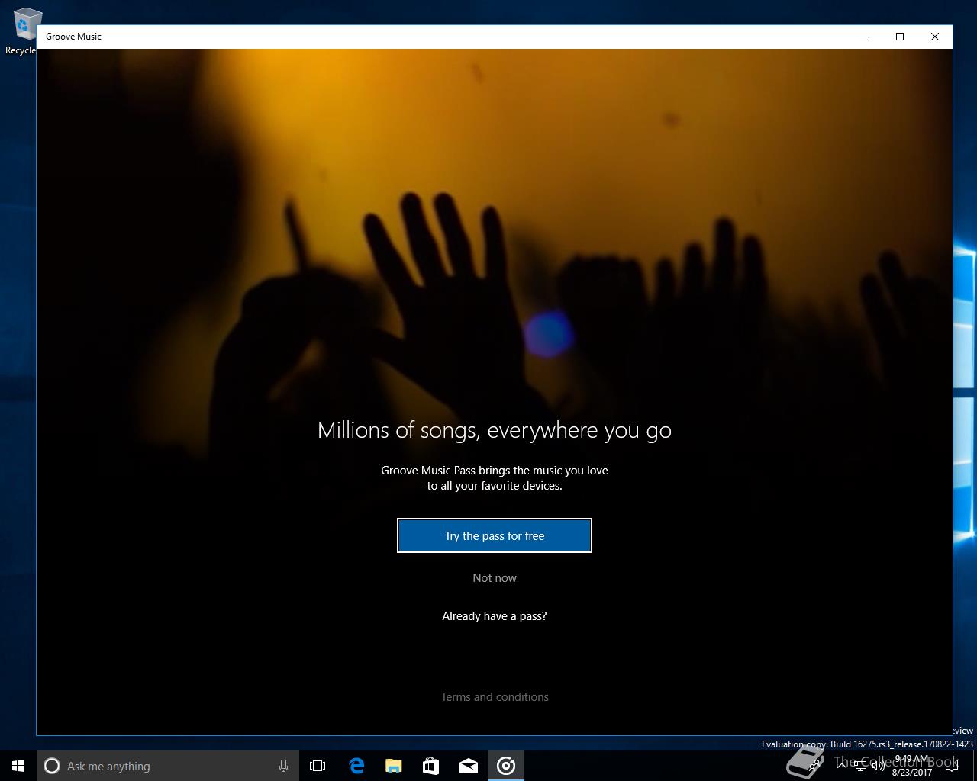This screenshot has height=781, width=977.
Task: Open Action Center notifications icon
Action: pos(952,766)
